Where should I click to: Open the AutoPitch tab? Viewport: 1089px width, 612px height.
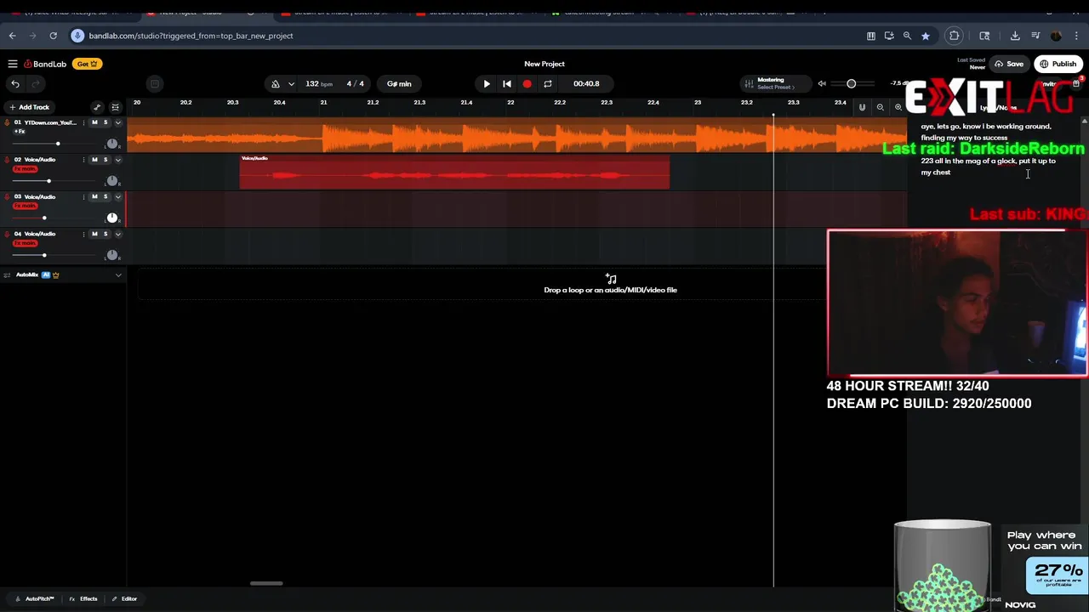(x=35, y=599)
